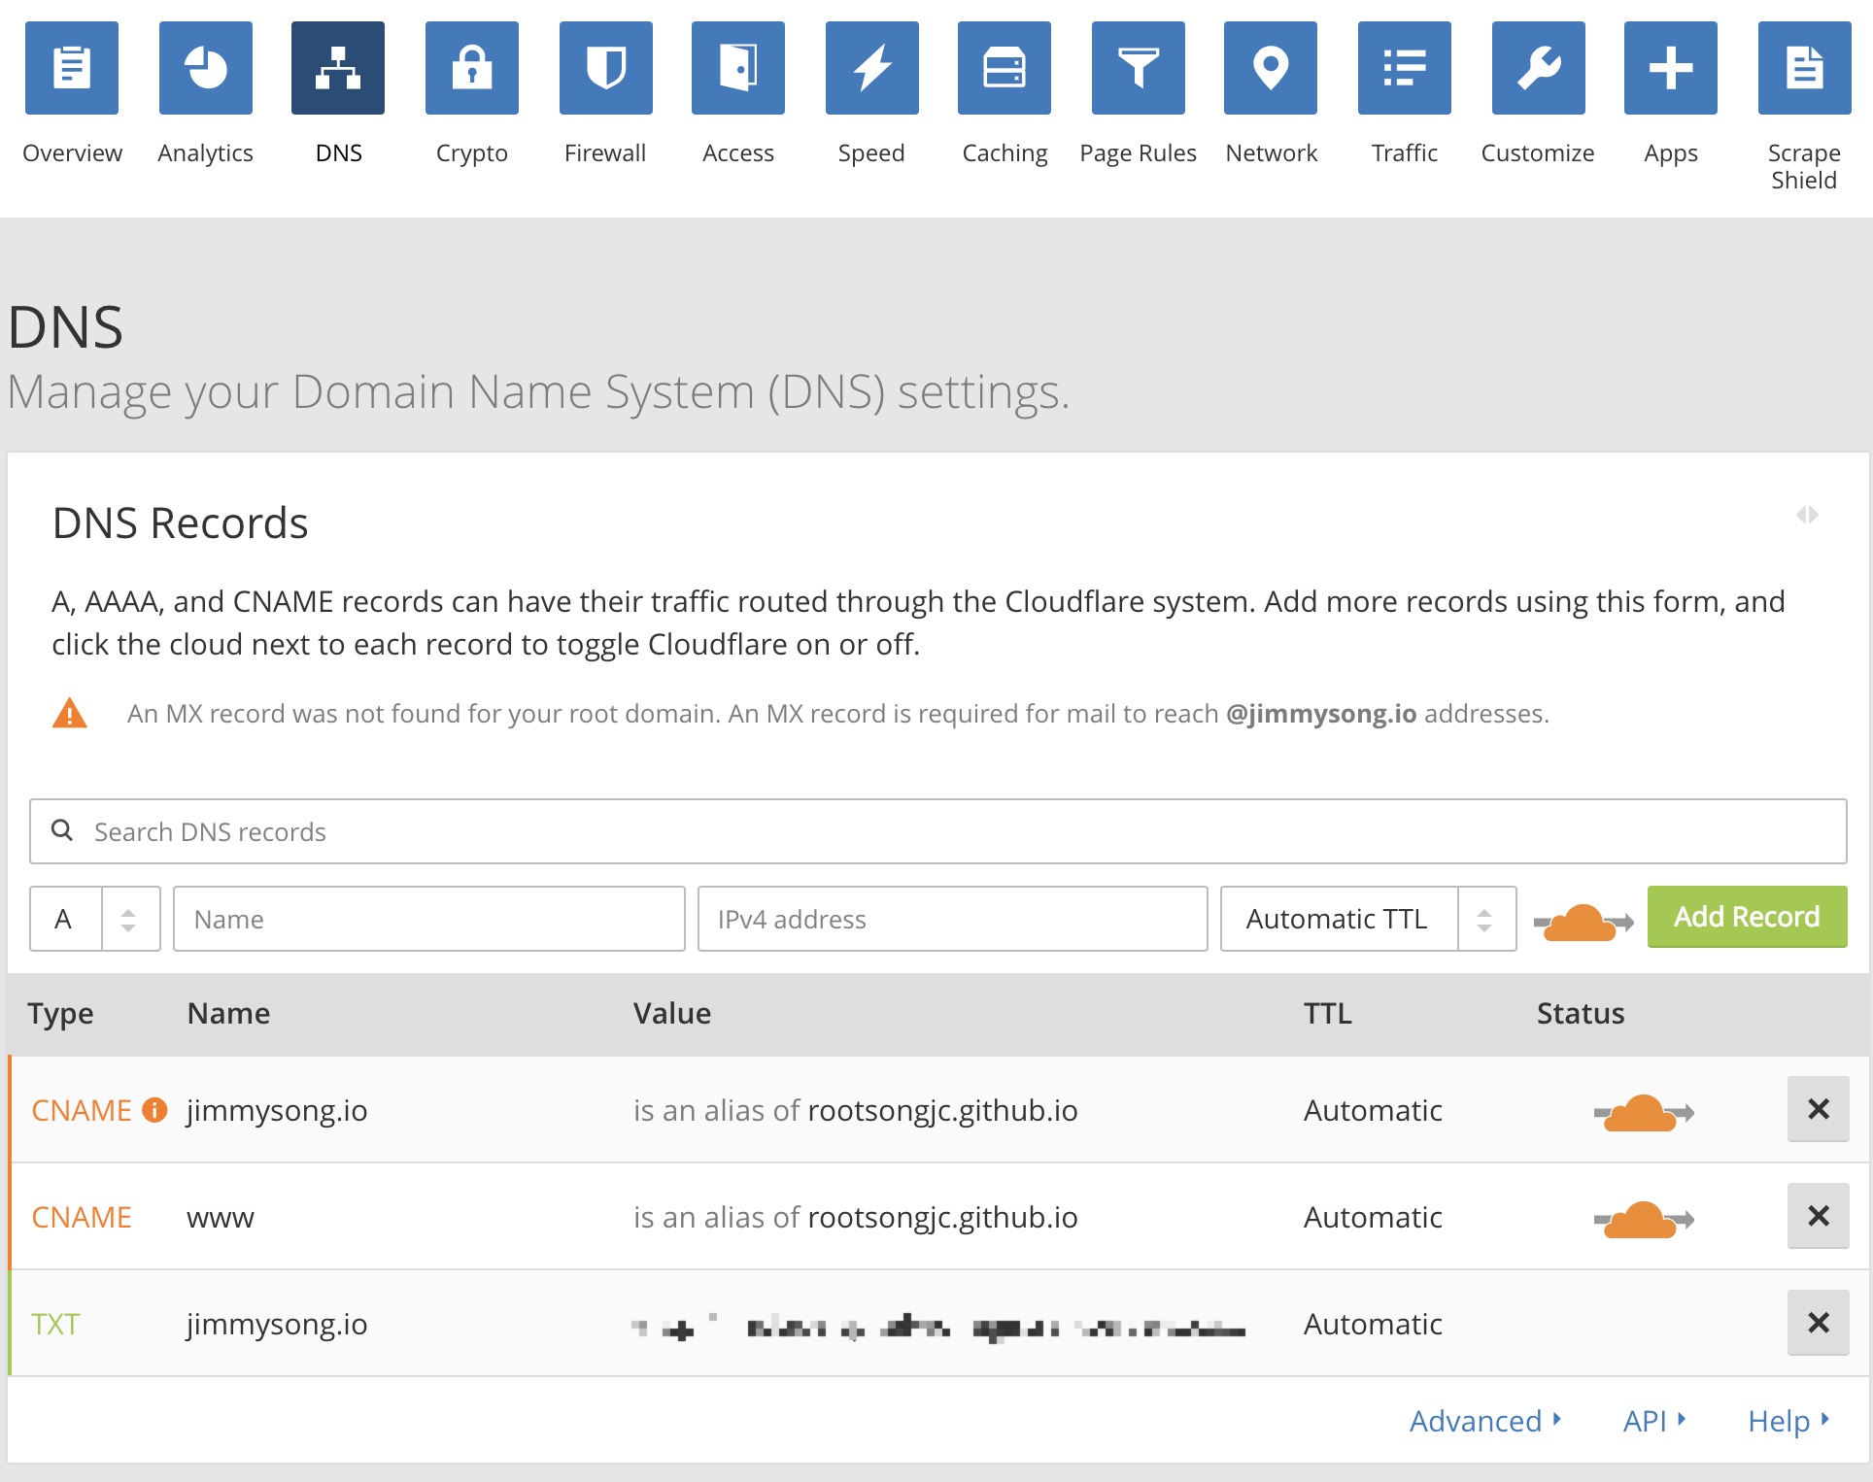Click the CNAME type of www row

pos(82,1217)
